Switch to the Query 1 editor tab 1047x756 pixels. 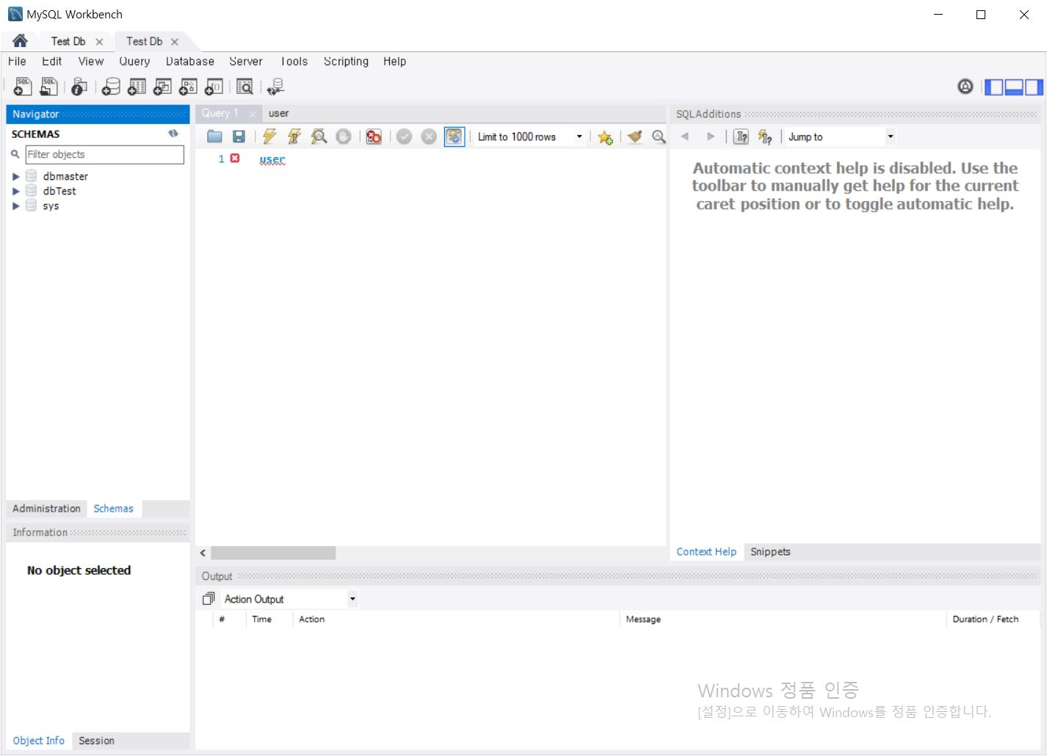pyautogui.click(x=220, y=113)
